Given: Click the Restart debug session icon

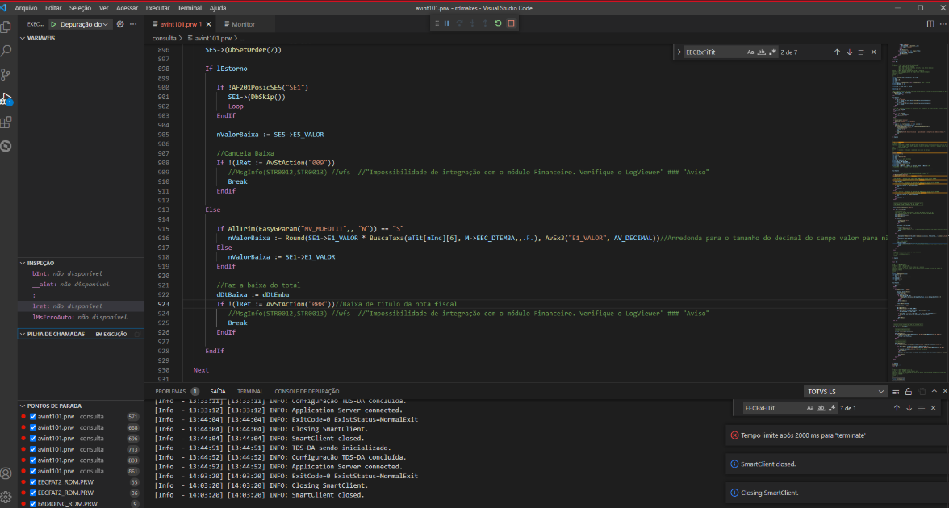Looking at the screenshot, I should point(498,23).
